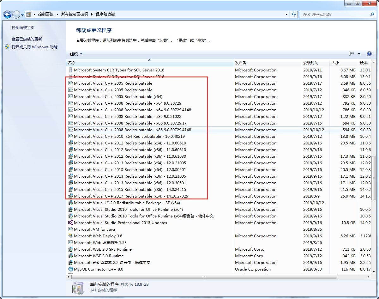Click the 10.8 GB size cell
Screen dimensions: 379x299
point(348,223)
